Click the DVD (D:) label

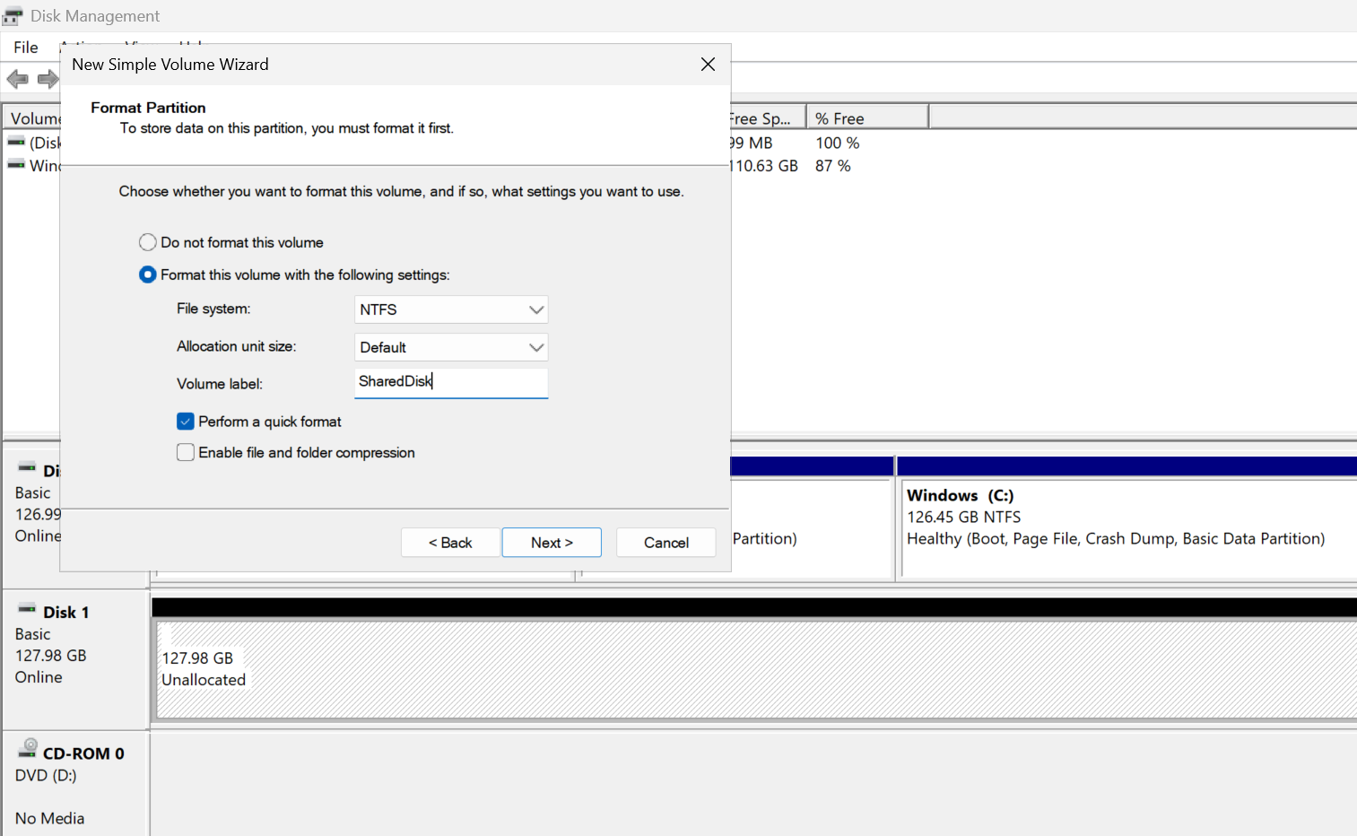coord(46,776)
